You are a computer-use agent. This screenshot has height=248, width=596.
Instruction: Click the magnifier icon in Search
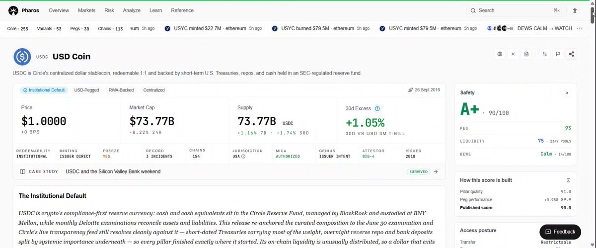[473, 10]
